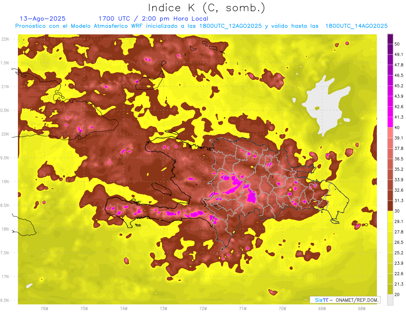Click the "49.1" colorbar label
This screenshot has width=406, height=313.
click(x=399, y=54)
